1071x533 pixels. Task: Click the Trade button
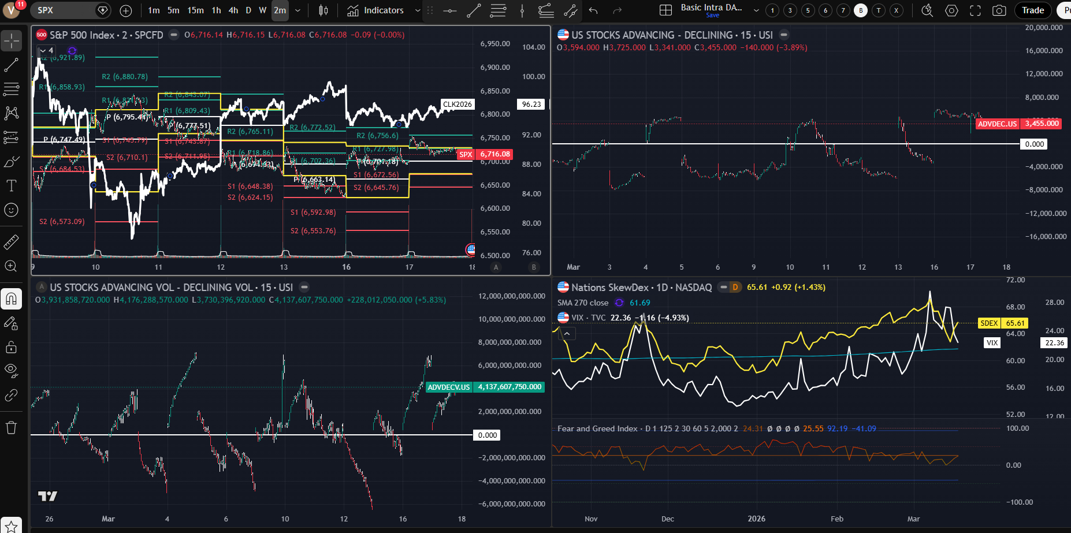(x=1032, y=10)
